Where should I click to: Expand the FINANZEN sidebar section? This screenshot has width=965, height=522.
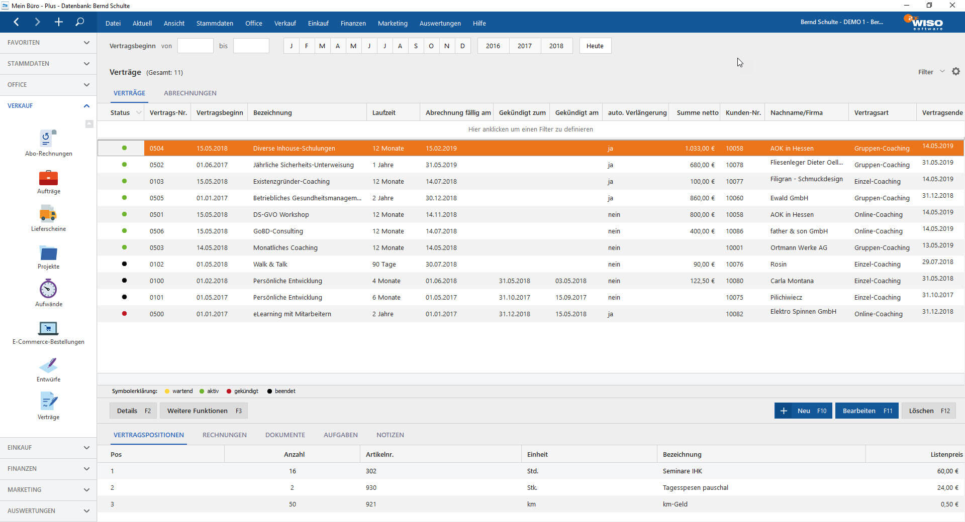pos(48,469)
